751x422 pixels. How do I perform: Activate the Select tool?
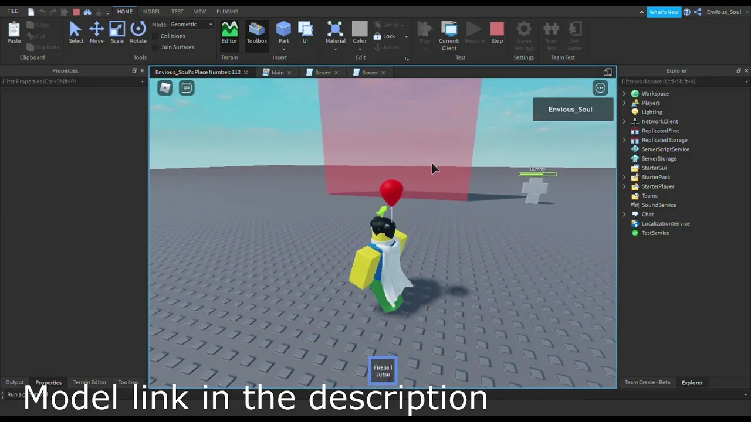pos(76,32)
